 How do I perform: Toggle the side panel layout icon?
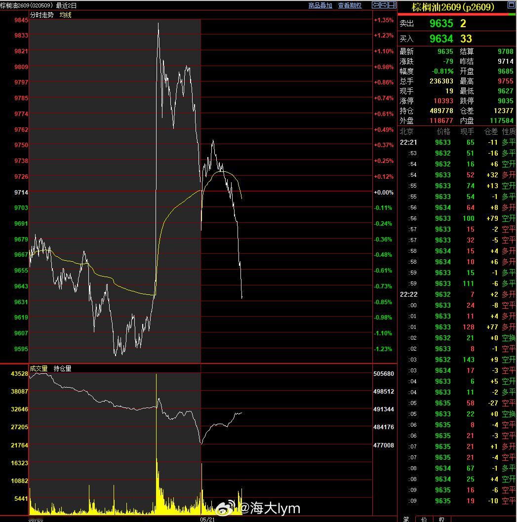[x=393, y=5]
